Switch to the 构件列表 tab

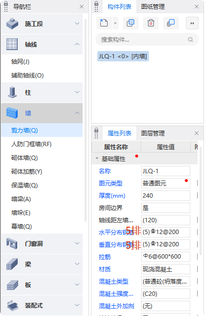(119, 7)
